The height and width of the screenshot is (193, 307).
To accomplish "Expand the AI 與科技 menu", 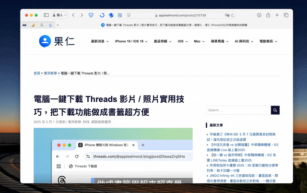I will [244, 41].
